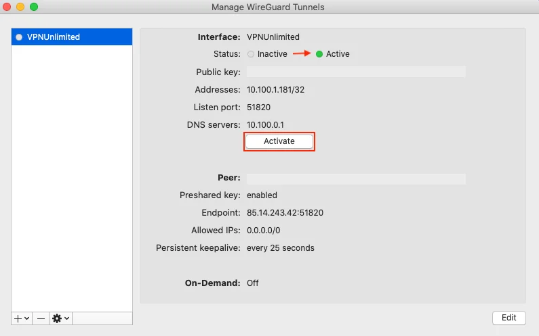Screen dimensions: 539x336
Task: Click the Endpoint value 85.14.243.42:51820
Action: [285, 213]
